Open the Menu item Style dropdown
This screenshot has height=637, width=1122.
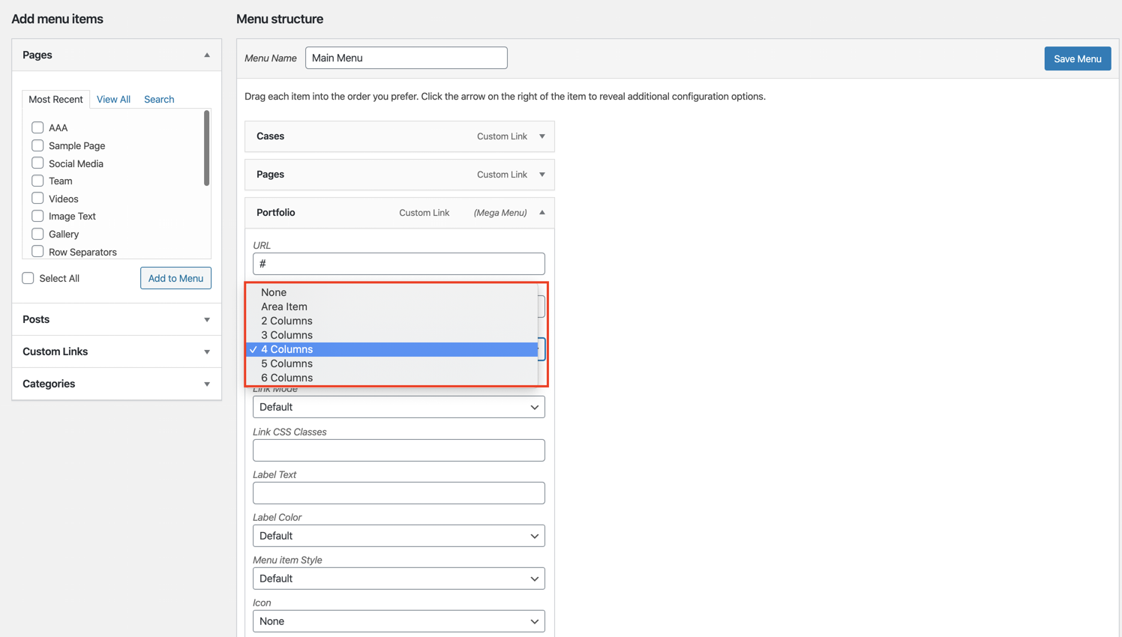coord(398,579)
